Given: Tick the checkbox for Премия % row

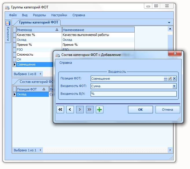Looking at the screenshot, I should 14,45.
